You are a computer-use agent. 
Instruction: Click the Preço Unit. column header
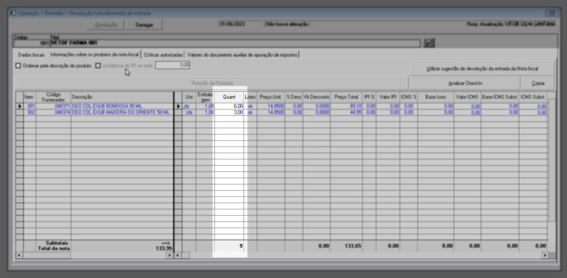pos(271,97)
